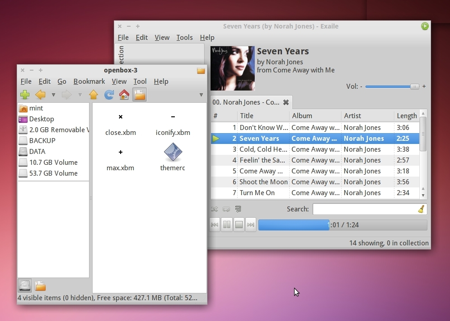Open View menu in Exaile
Viewport: 450px width, 321px height.
pos(162,38)
